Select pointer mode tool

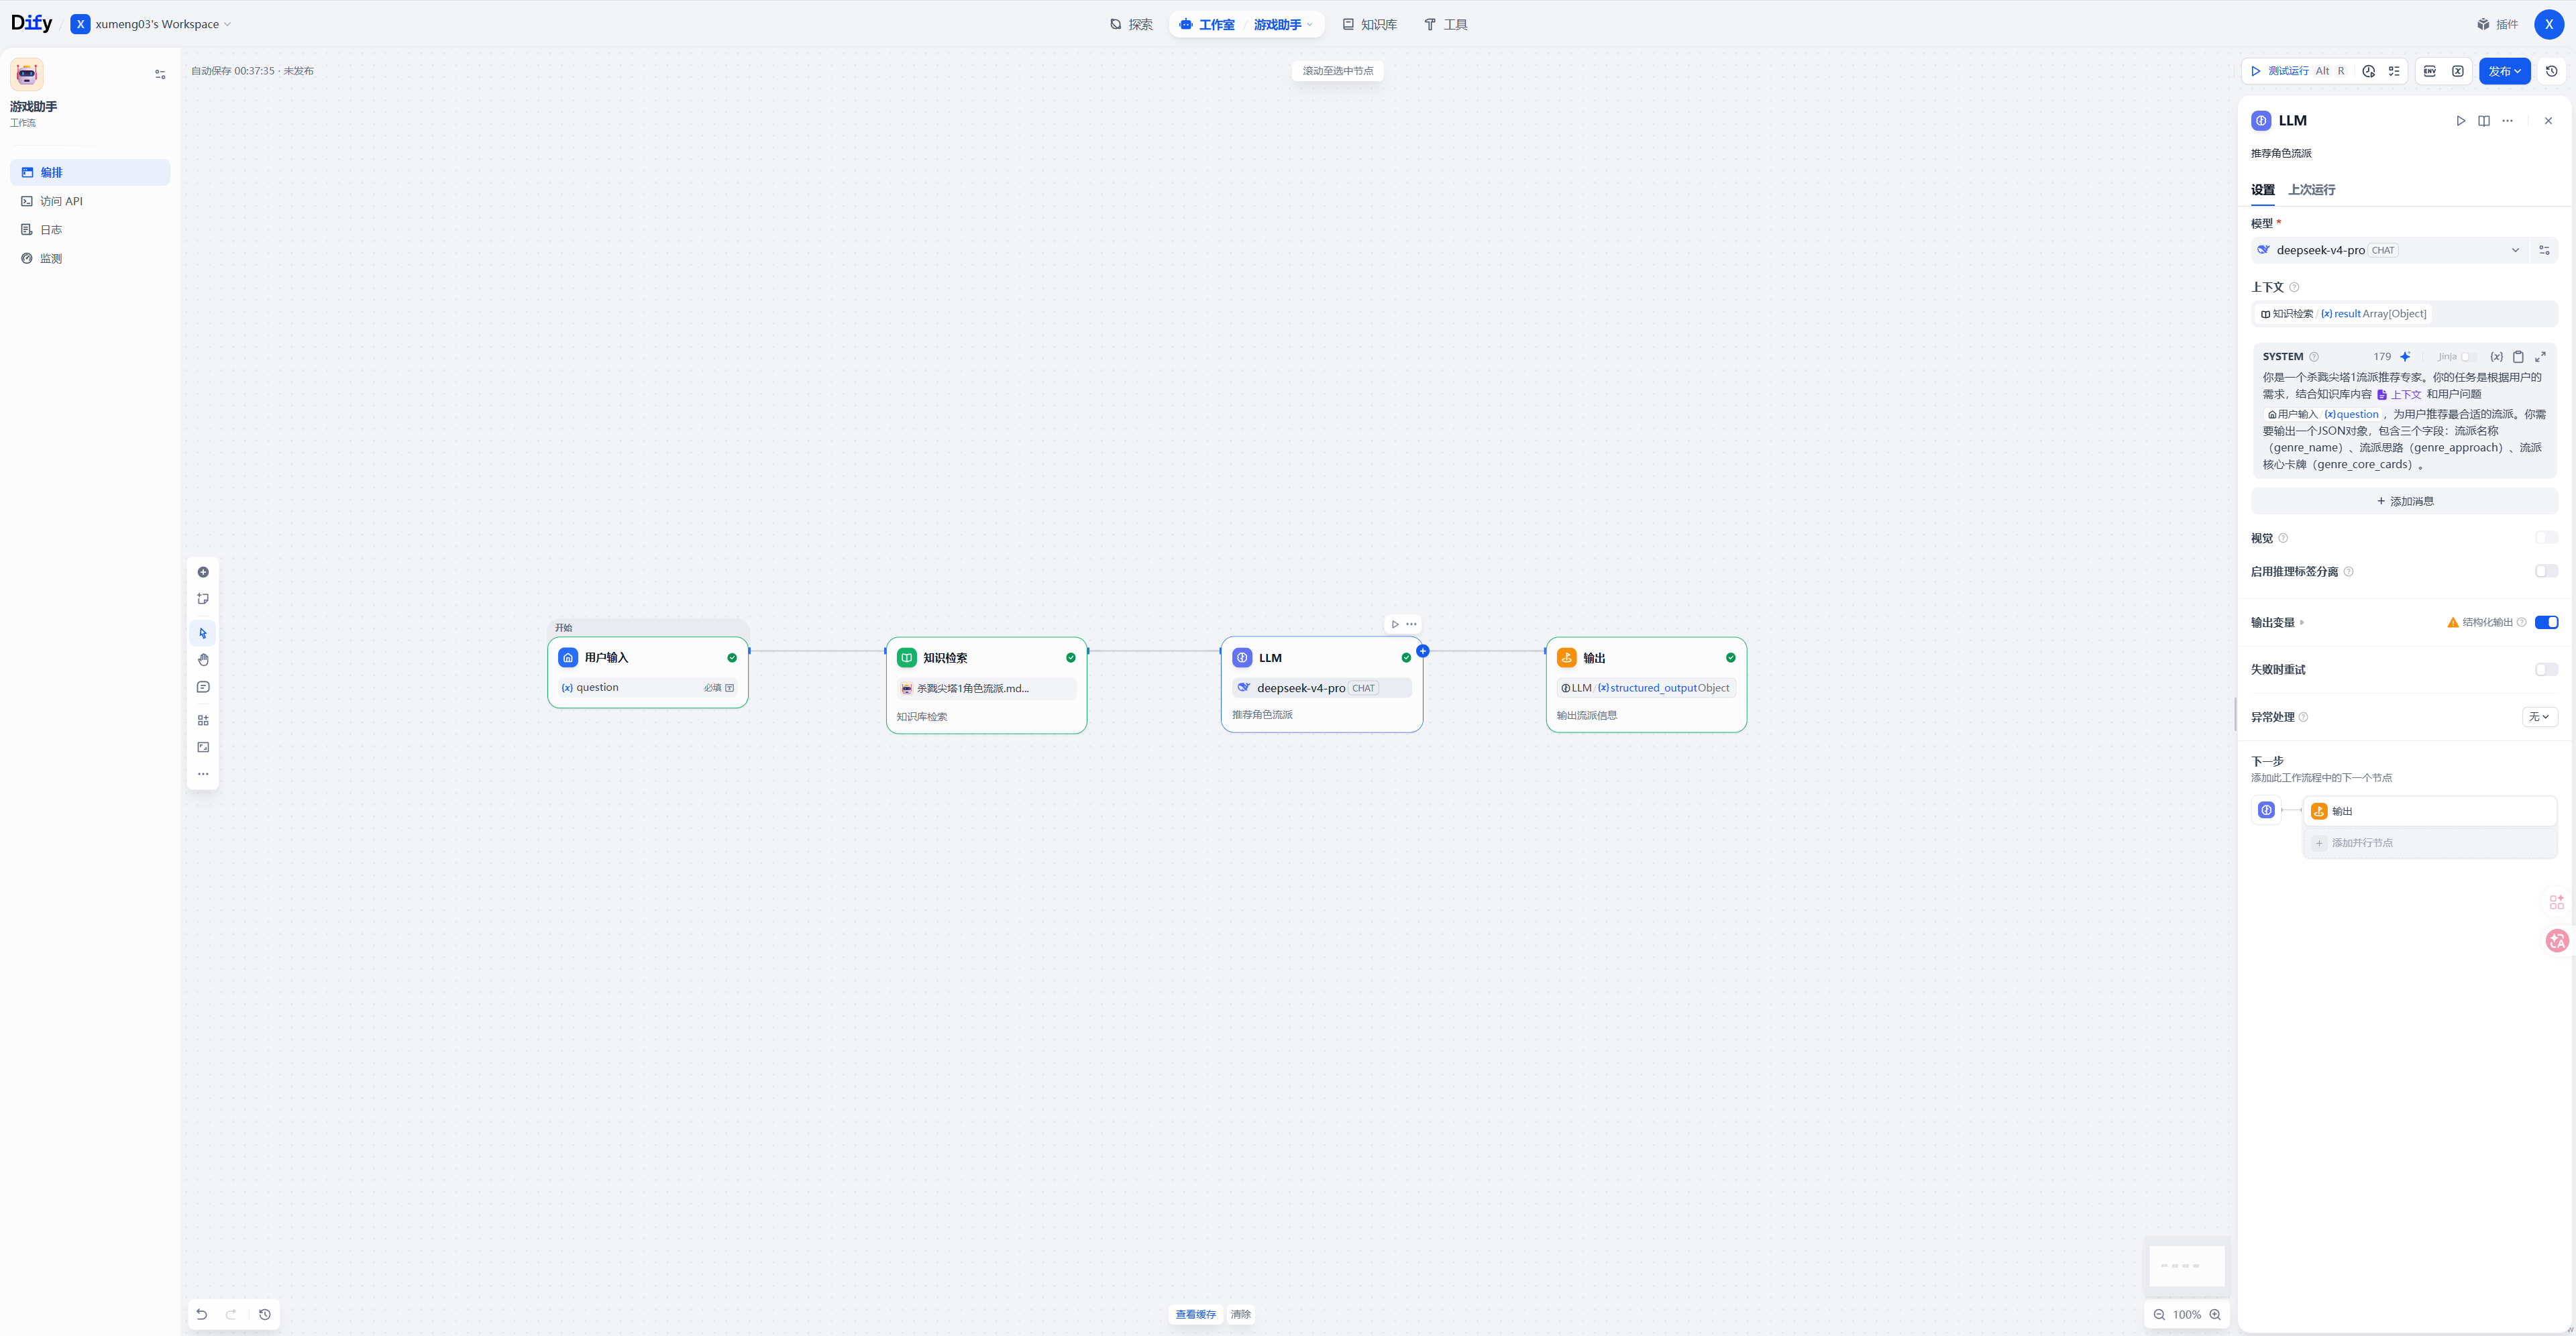203,633
